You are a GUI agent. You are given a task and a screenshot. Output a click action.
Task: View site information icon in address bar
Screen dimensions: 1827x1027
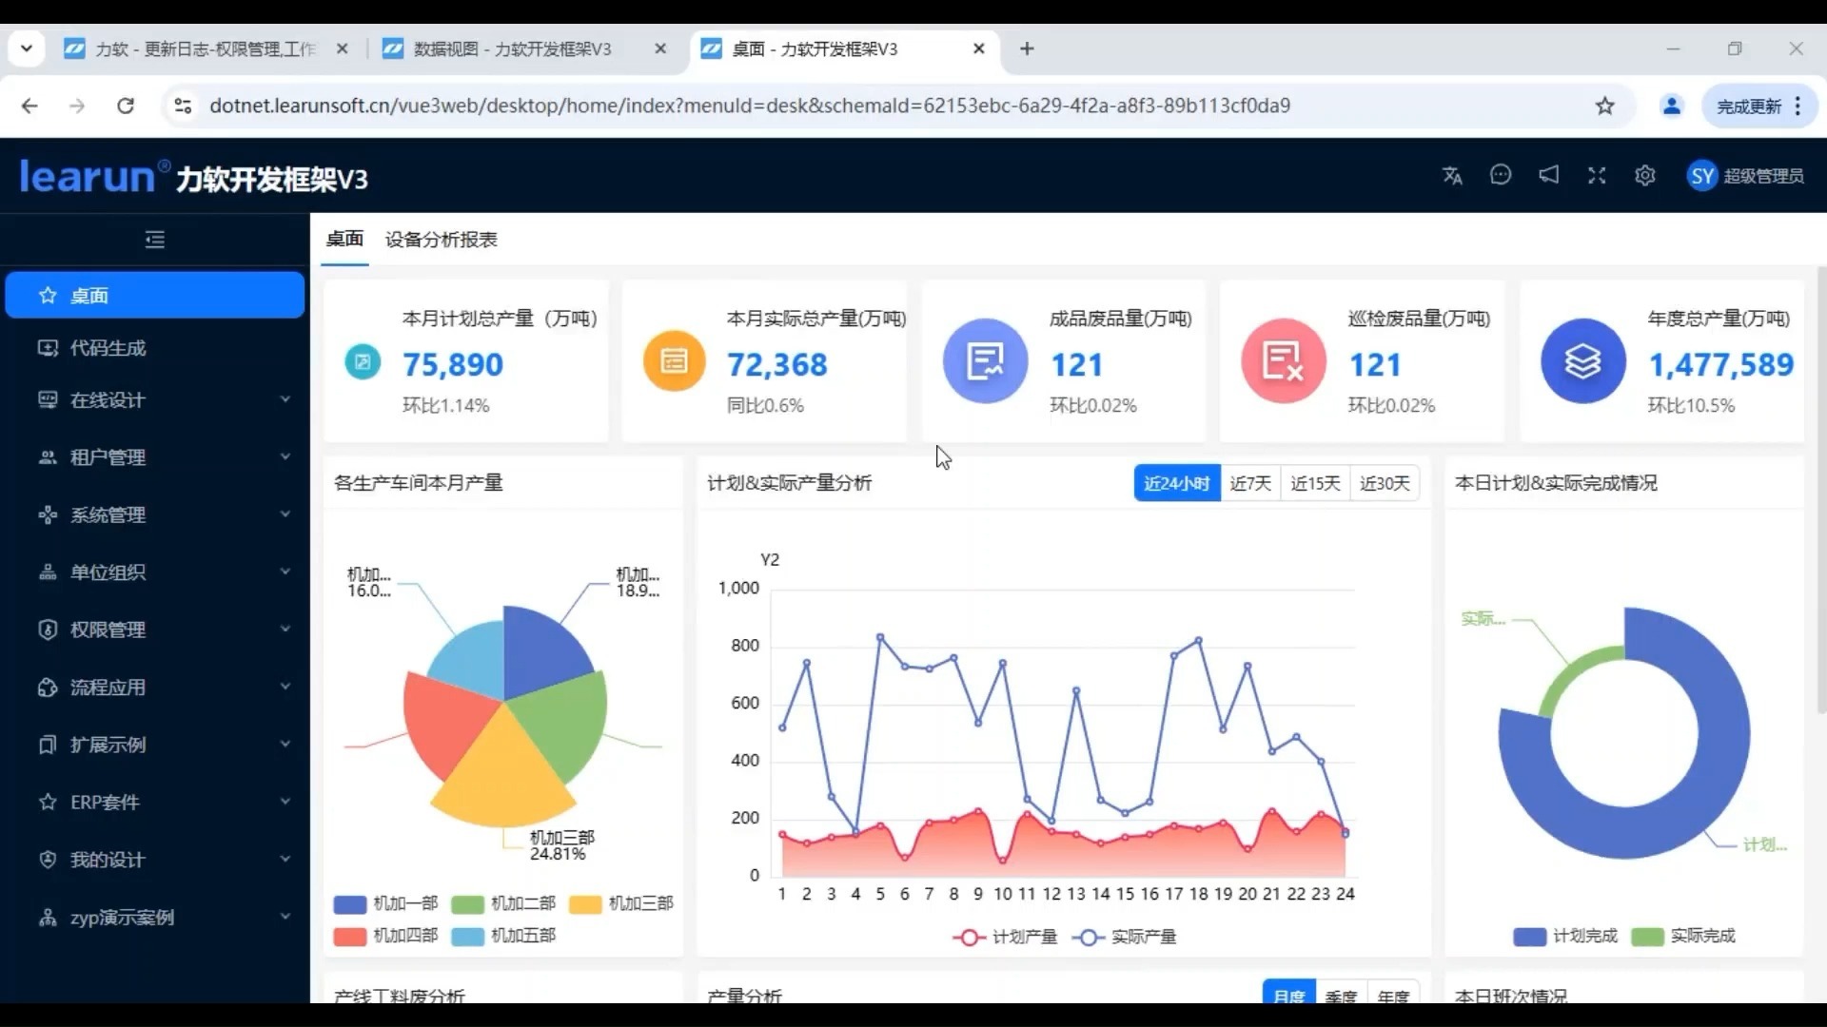(x=183, y=106)
